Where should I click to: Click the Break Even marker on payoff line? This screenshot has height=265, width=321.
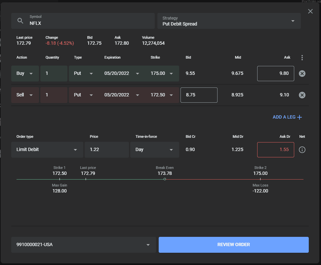[165, 179]
